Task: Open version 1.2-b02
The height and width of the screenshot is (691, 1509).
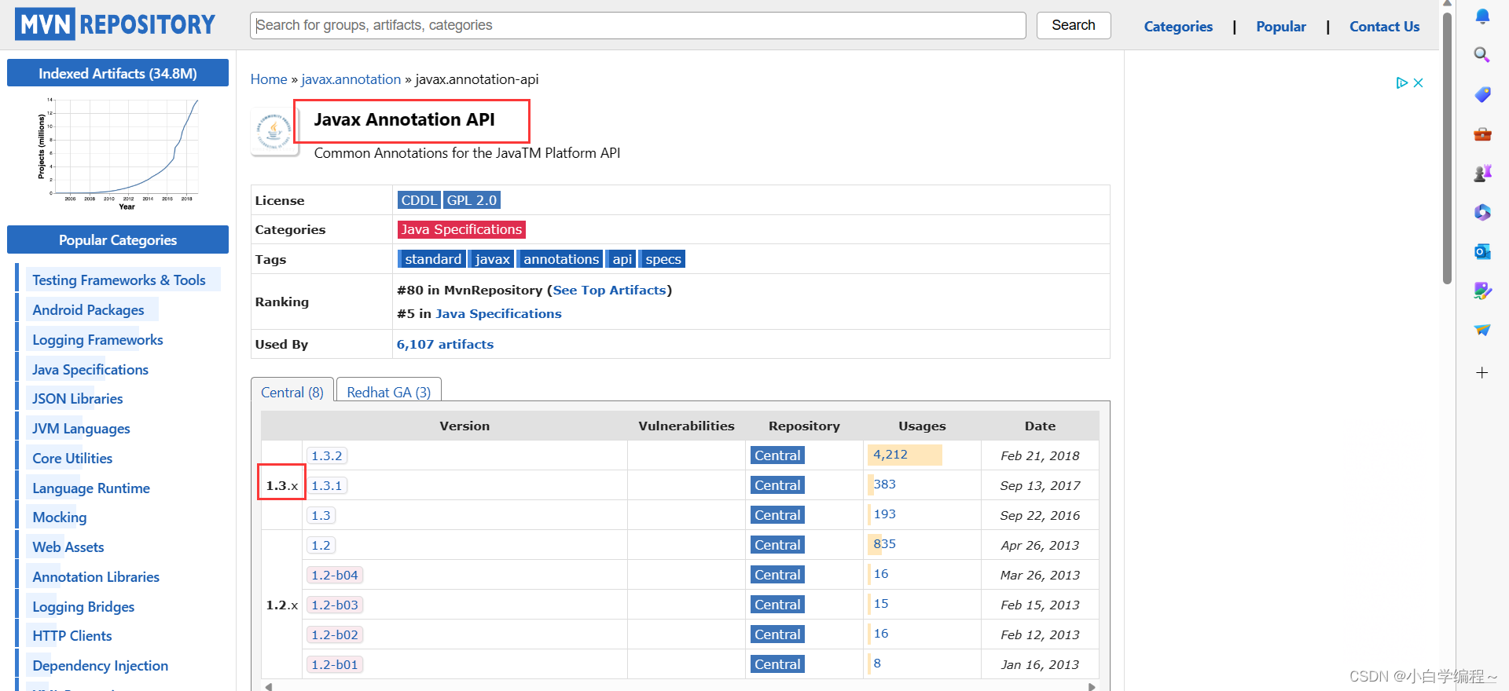Action: [335, 634]
